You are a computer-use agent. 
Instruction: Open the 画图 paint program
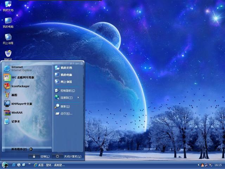11,95
